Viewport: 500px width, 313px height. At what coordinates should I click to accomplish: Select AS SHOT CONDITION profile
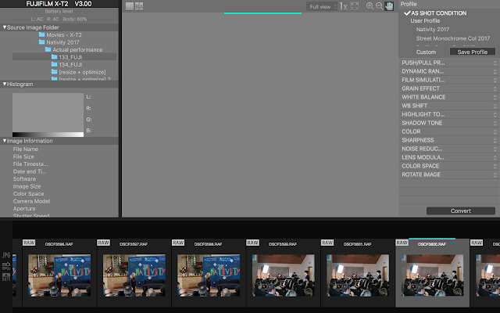[438, 13]
